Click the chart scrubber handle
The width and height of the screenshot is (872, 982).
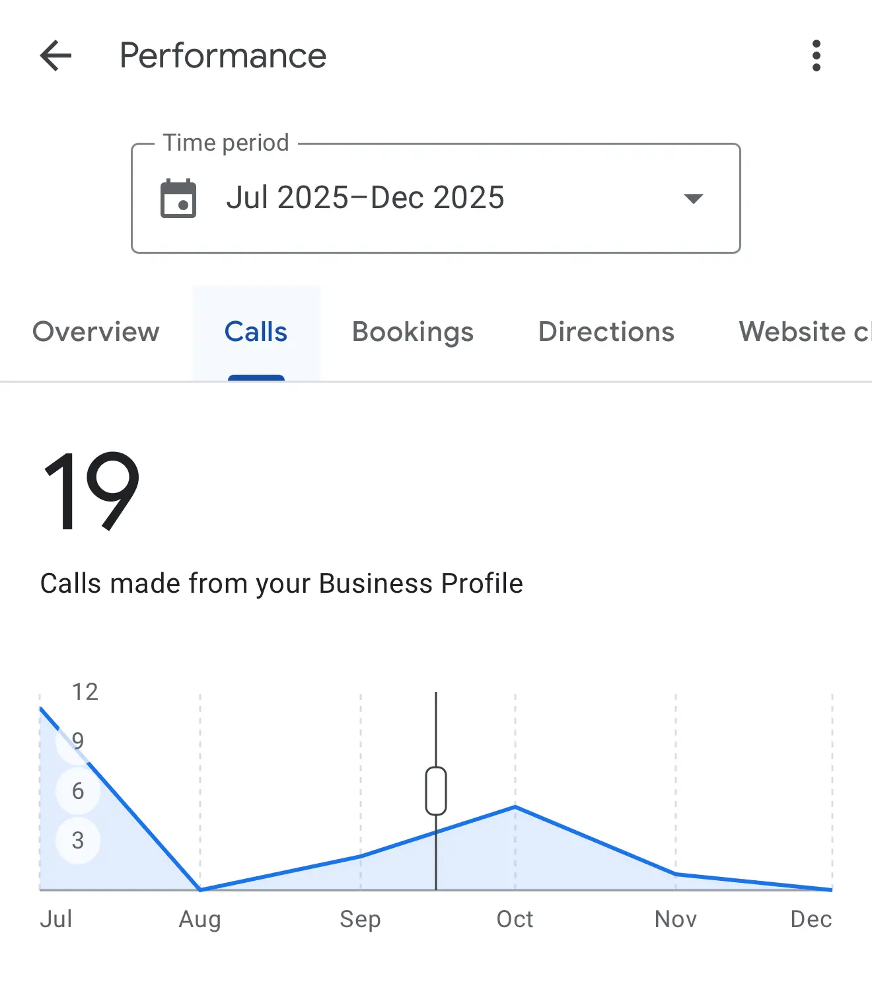coord(436,791)
